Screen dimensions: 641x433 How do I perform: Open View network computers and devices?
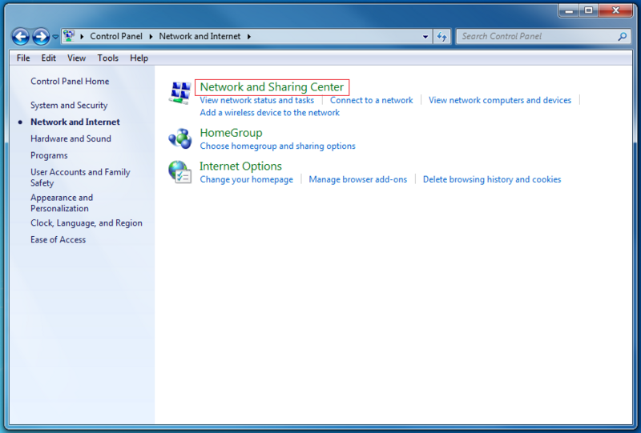coord(499,100)
